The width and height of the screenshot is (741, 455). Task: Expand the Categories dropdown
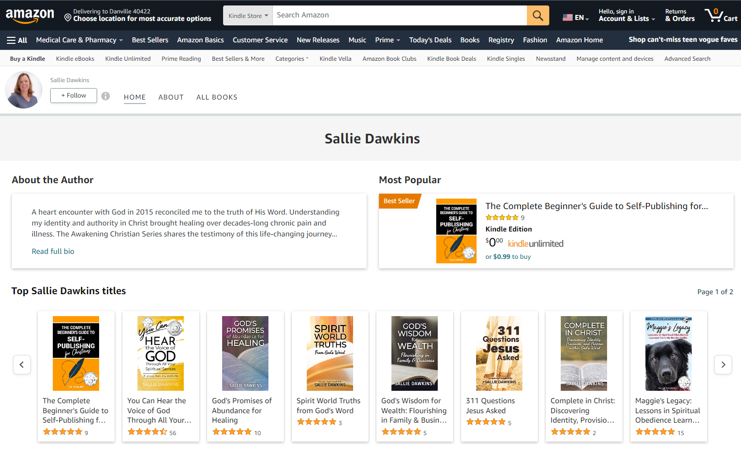pyautogui.click(x=292, y=59)
